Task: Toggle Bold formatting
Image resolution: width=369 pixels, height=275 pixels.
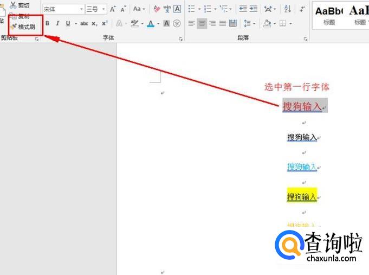Action: (47, 23)
